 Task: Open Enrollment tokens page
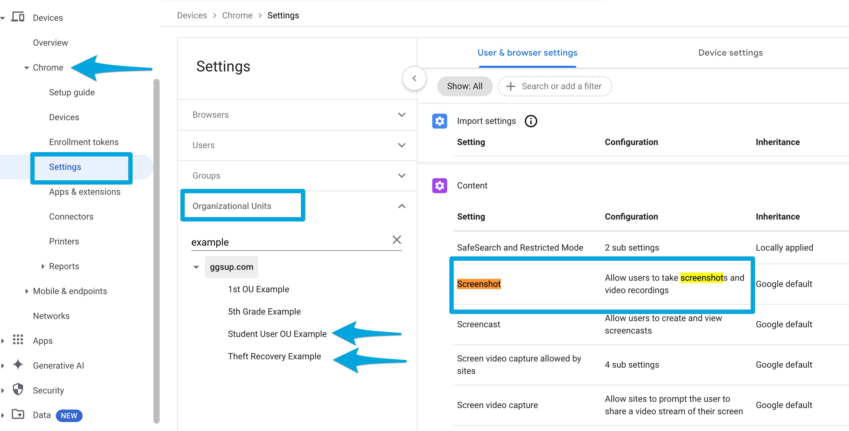[84, 142]
